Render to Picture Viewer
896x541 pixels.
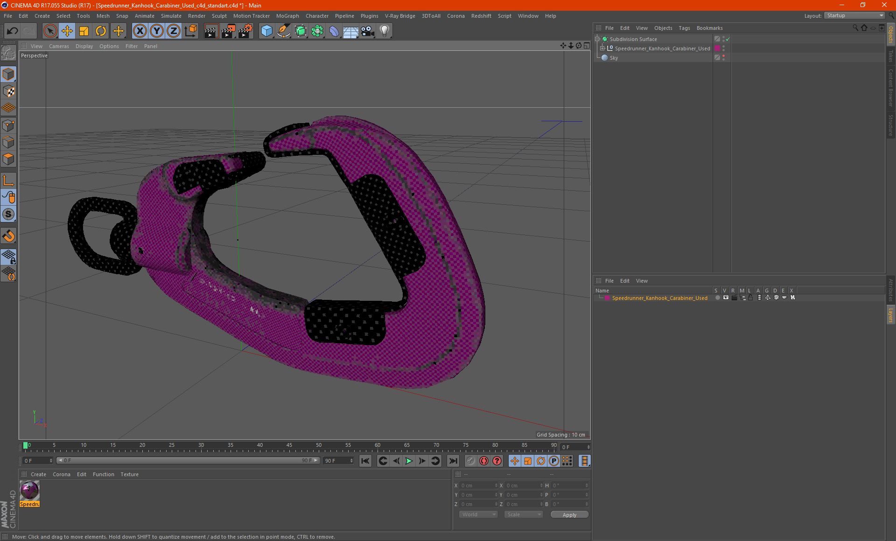pyautogui.click(x=228, y=31)
